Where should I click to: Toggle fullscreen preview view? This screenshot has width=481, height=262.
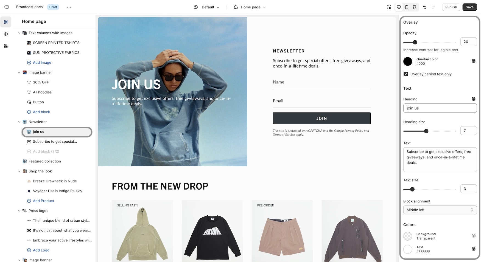(415, 7)
